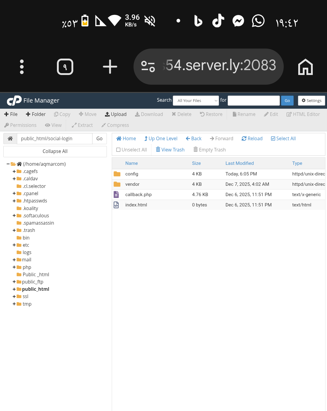Viewport: 327px width, 411px height.
Task: Create new Folder from toolbar
Action: (36, 114)
